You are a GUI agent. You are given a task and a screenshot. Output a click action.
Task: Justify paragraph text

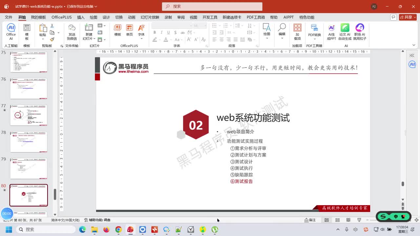point(235,39)
